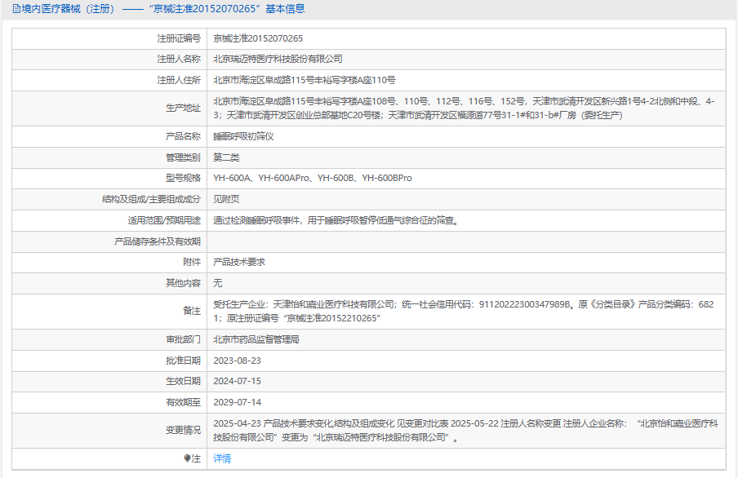Select change record text beginning 2025-04-23
Screen dimensions: 738x478
click(465, 431)
